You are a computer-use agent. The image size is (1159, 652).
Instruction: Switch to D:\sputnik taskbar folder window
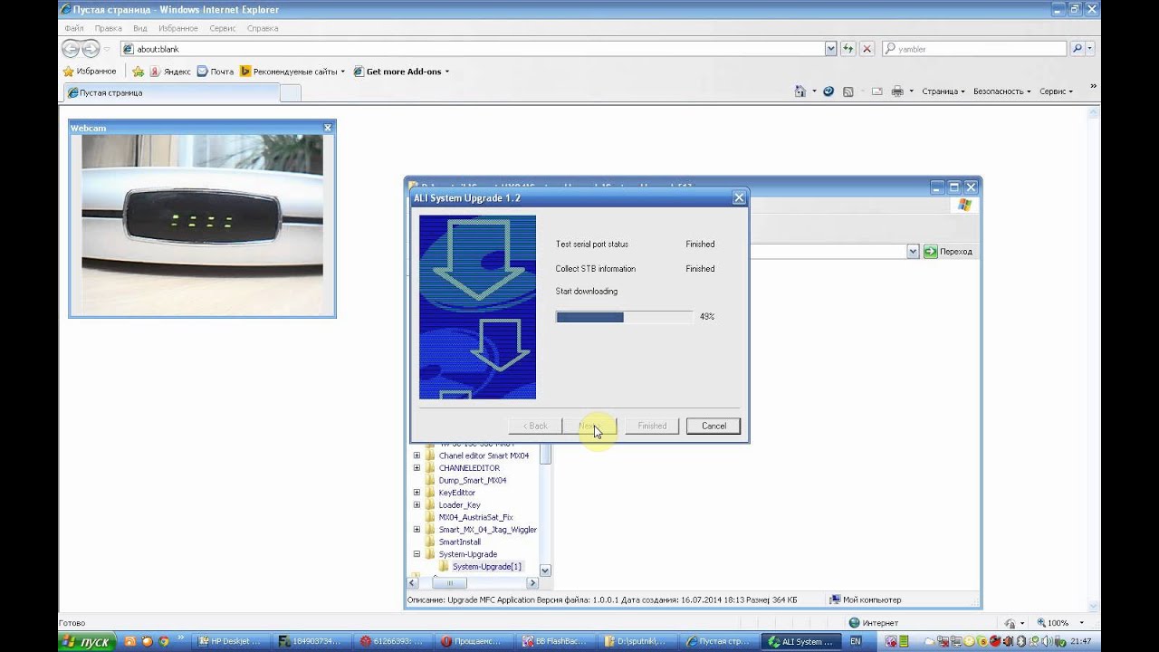(x=637, y=642)
